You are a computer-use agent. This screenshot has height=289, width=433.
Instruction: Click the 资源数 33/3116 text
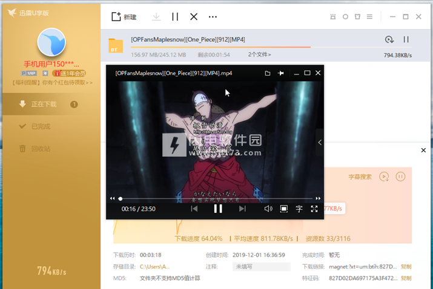click(x=328, y=239)
